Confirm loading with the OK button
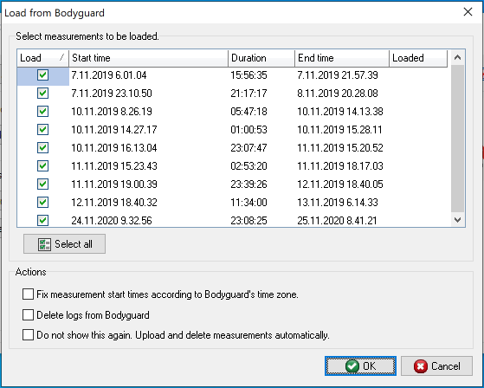Viewport: 484px width, 388px height. [x=360, y=366]
